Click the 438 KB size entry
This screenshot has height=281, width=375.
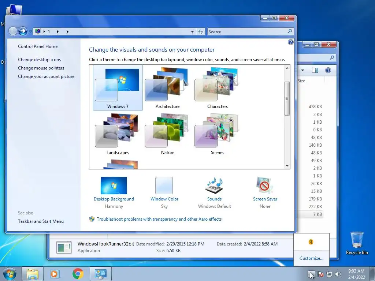315,107
